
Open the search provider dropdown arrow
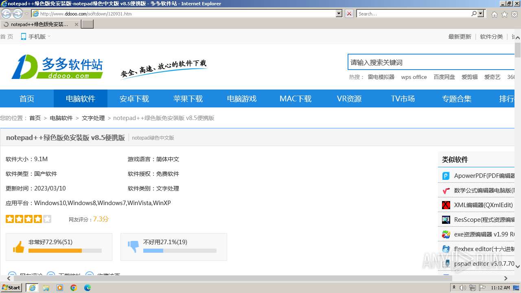481,13
